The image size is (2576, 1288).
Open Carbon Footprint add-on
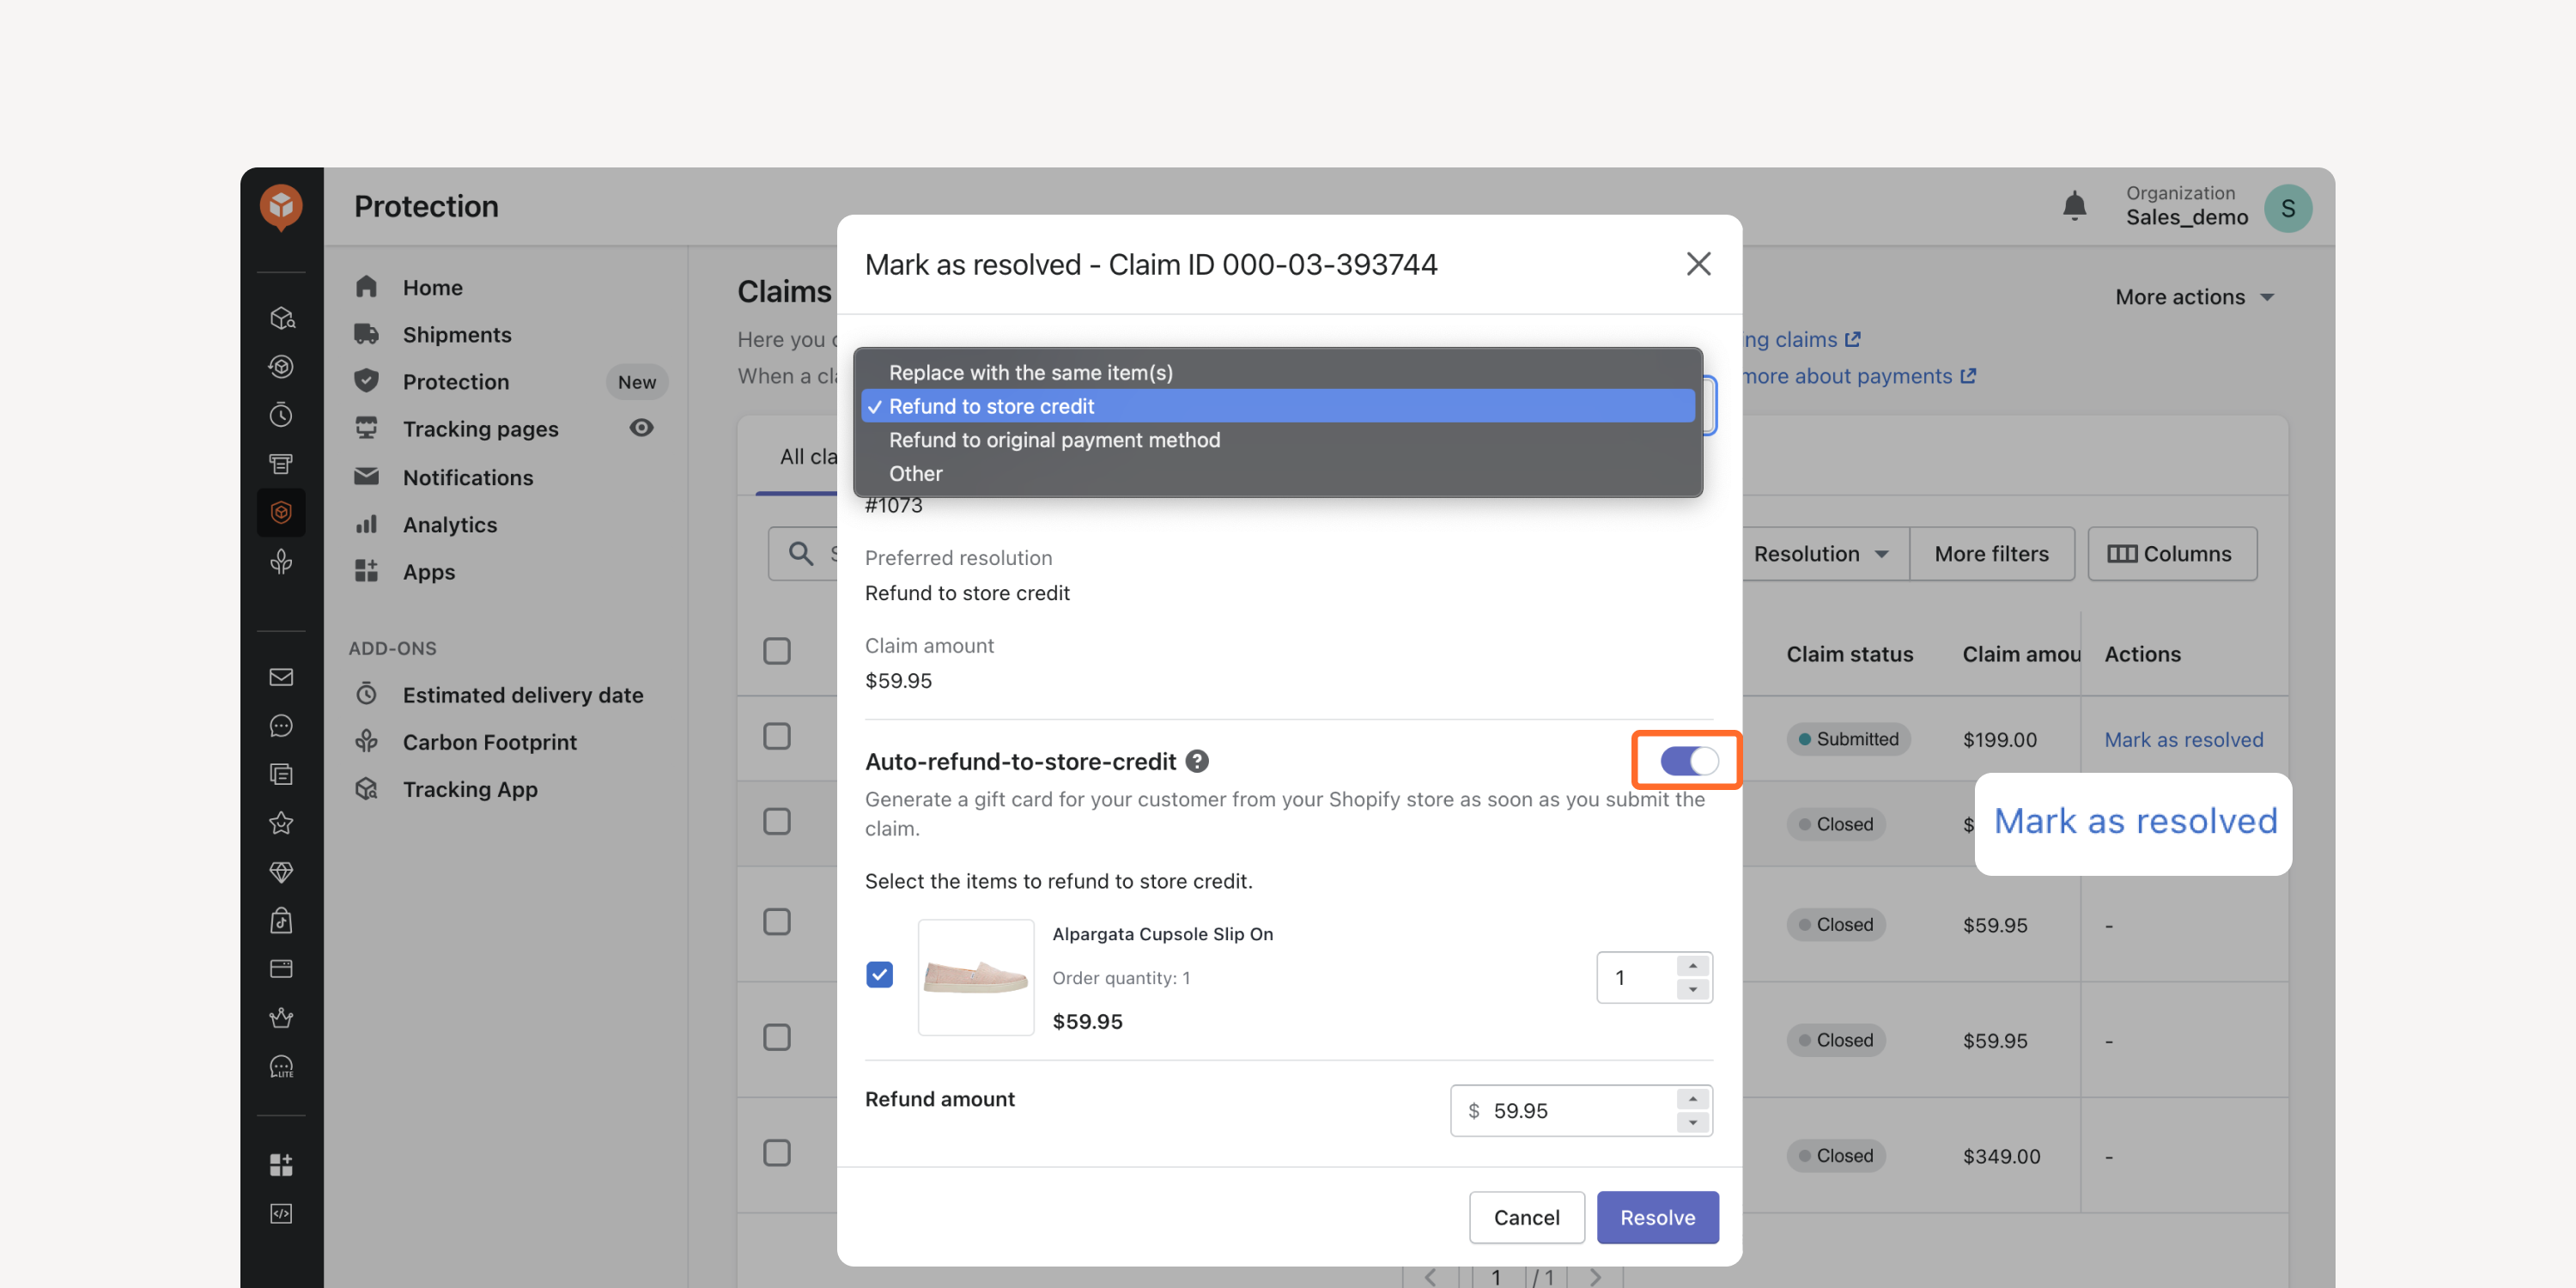489,741
